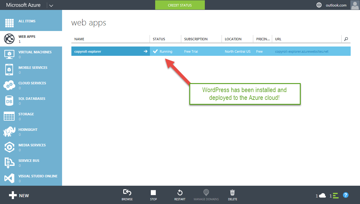Select the All Items label

(x=27, y=21)
